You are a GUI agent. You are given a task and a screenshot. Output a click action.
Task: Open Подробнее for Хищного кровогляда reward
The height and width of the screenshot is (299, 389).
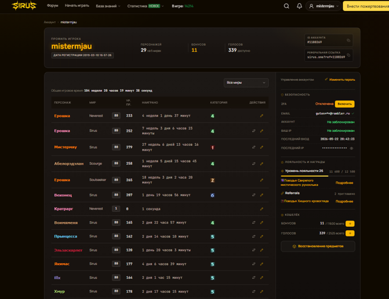click(344, 201)
